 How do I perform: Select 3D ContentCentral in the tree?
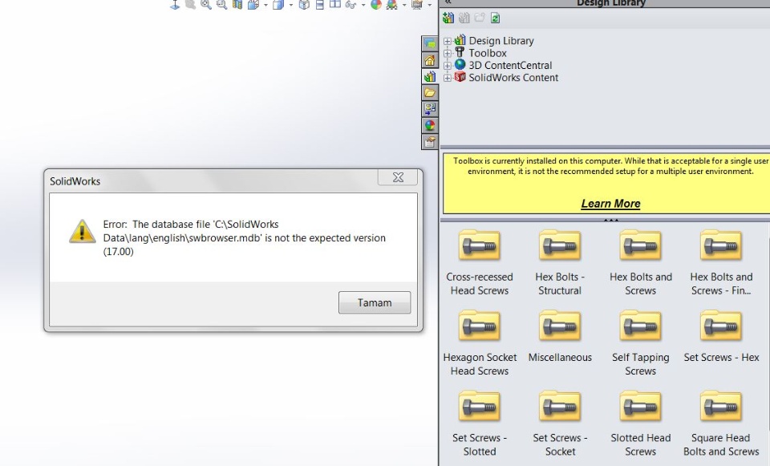coord(510,65)
